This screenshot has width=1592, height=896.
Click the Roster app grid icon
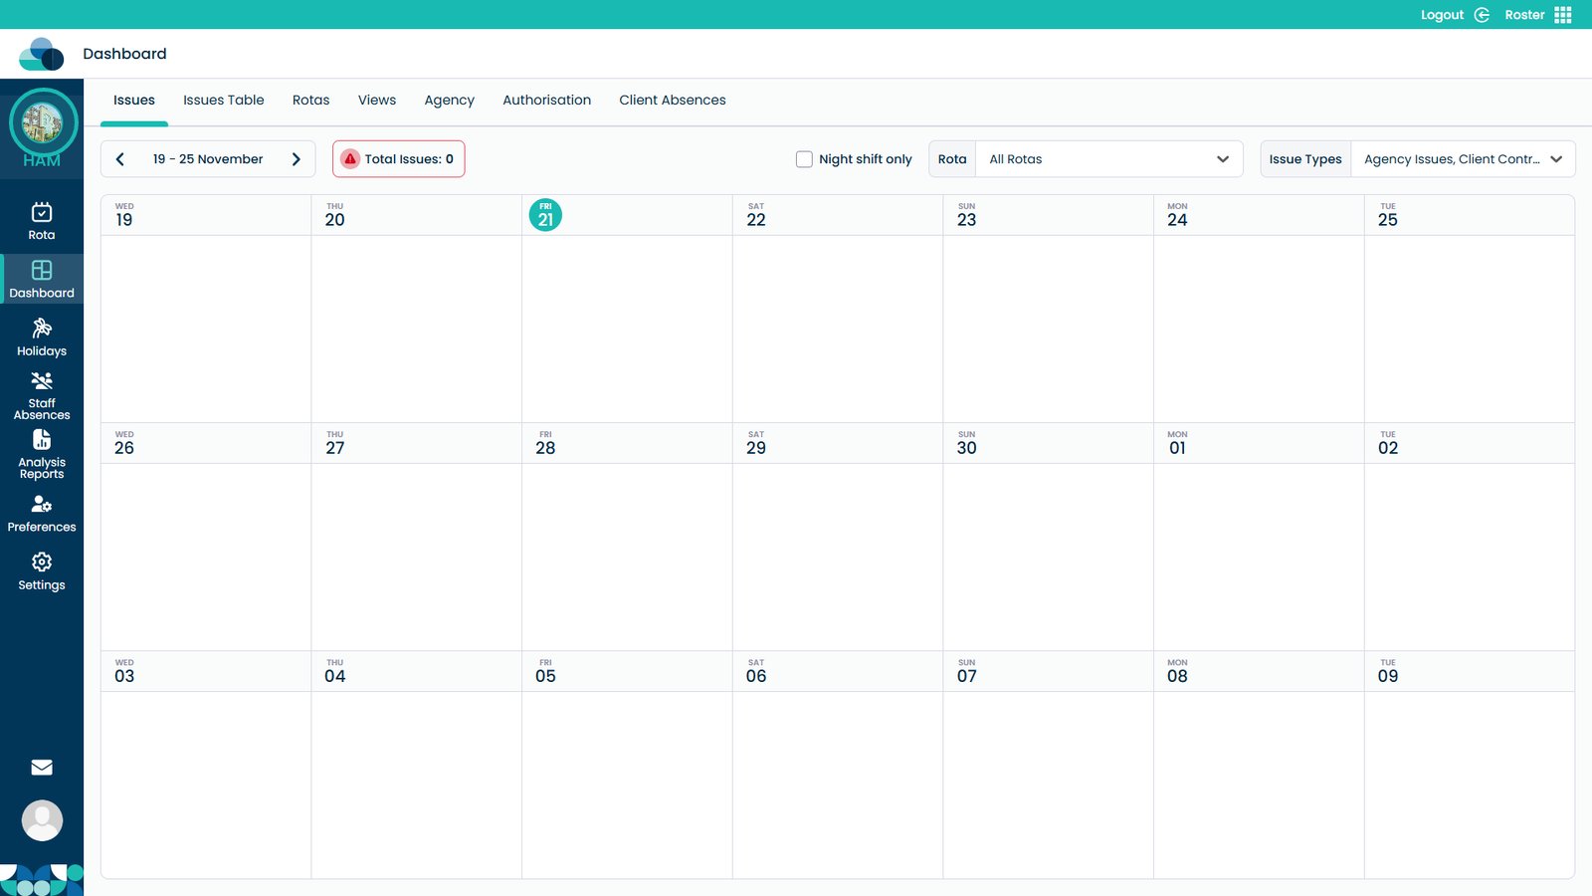tap(1562, 15)
